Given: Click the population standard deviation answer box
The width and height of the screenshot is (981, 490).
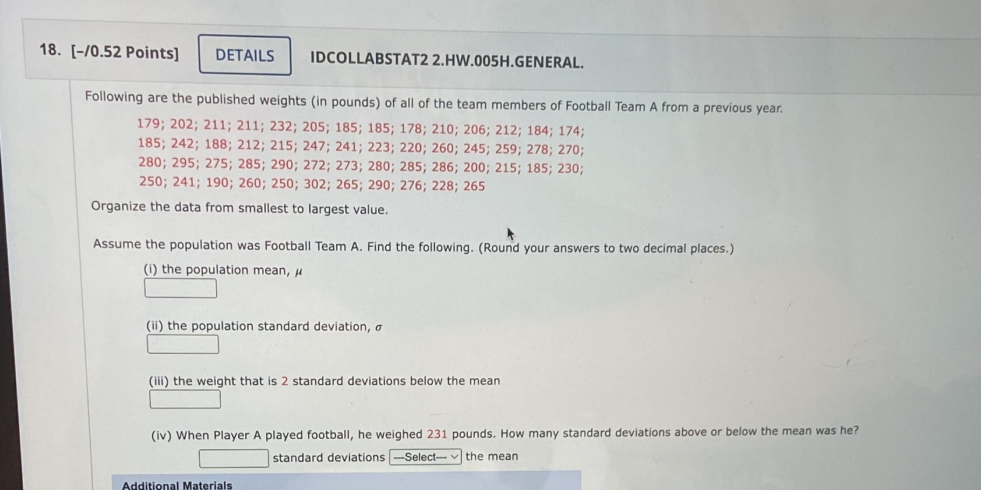Looking at the screenshot, I should [182, 343].
